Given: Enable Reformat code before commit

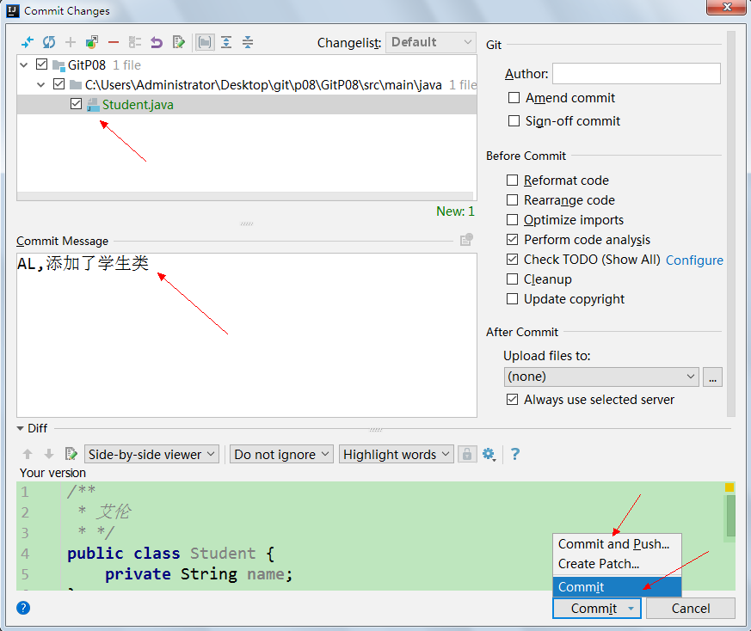Looking at the screenshot, I should point(513,181).
